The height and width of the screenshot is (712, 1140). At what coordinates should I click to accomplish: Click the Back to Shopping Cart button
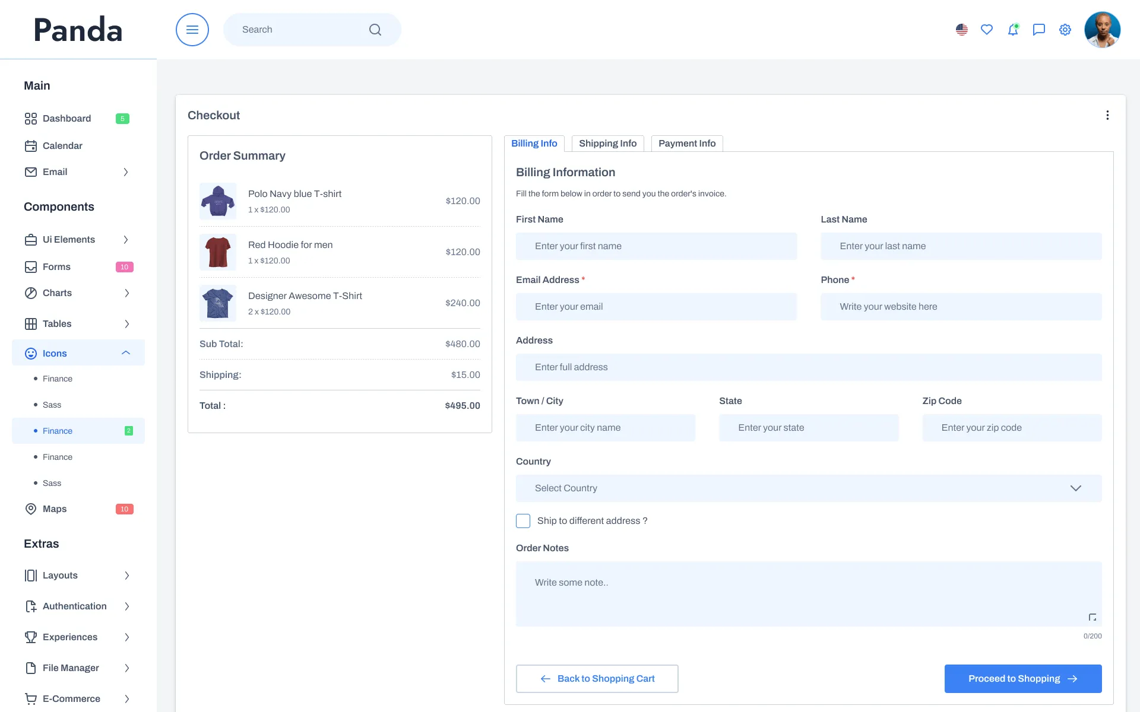[597, 679]
